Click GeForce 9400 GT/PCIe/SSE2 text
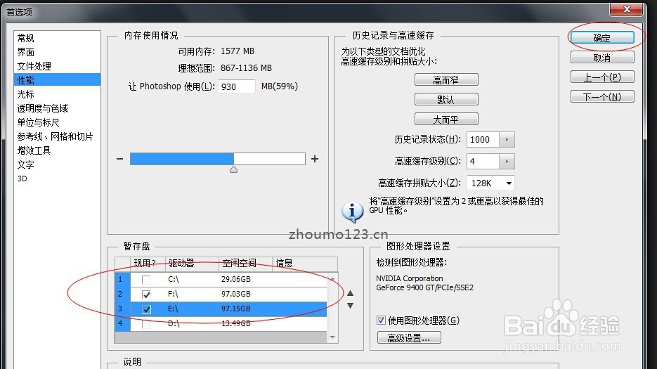Viewport: 657px width, 369px height. (425, 287)
